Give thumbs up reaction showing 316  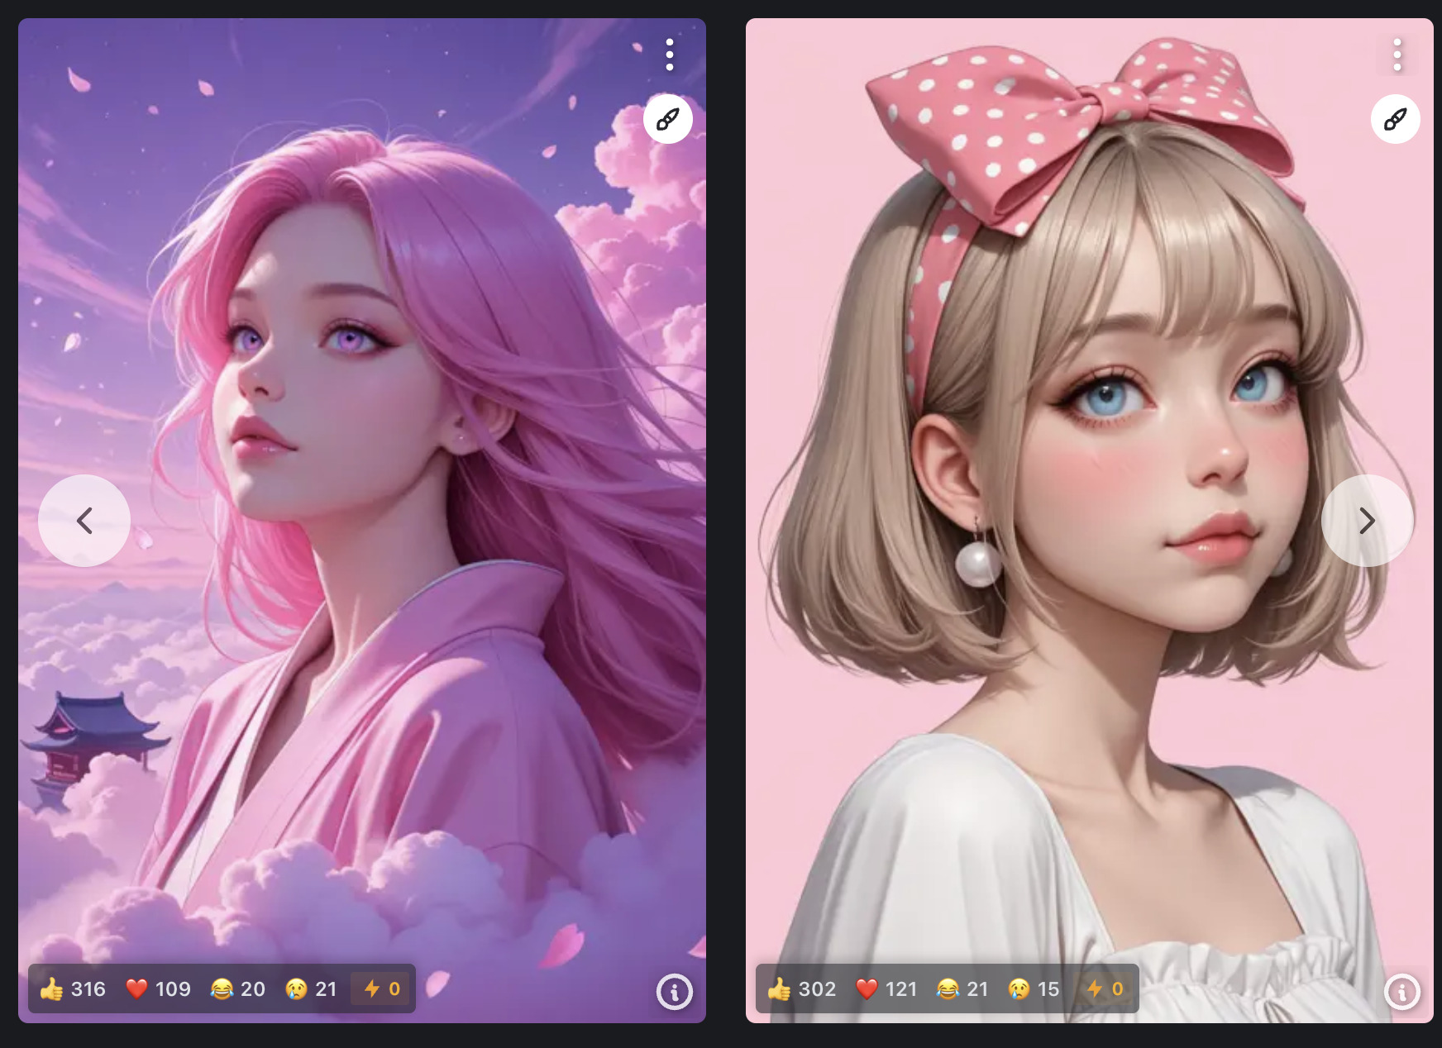[73, 988]
